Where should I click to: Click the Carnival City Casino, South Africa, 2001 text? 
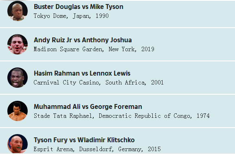(x=99, y=82)
